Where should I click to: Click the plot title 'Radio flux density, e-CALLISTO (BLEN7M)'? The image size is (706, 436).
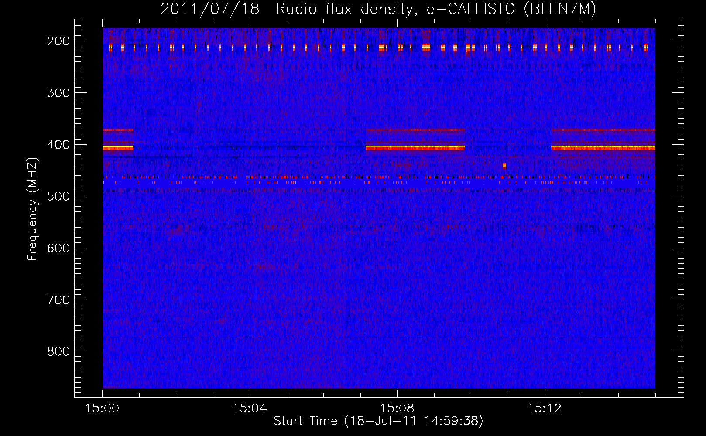click(435, 9)
